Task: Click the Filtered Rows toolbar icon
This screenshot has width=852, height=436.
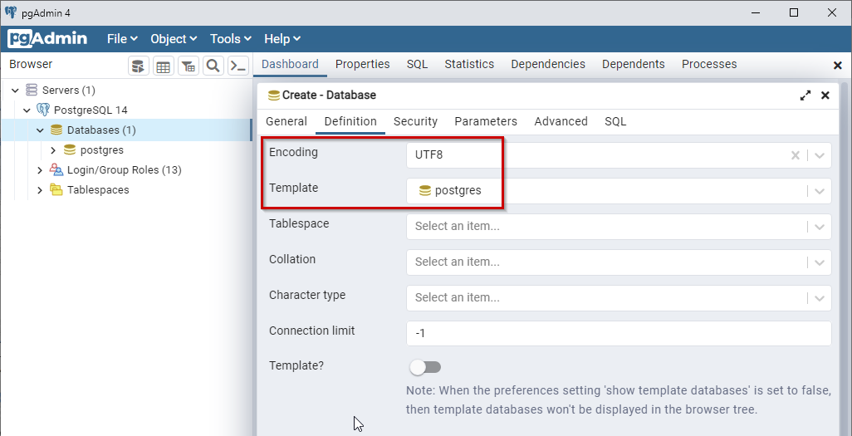Action: click(189, 66)
